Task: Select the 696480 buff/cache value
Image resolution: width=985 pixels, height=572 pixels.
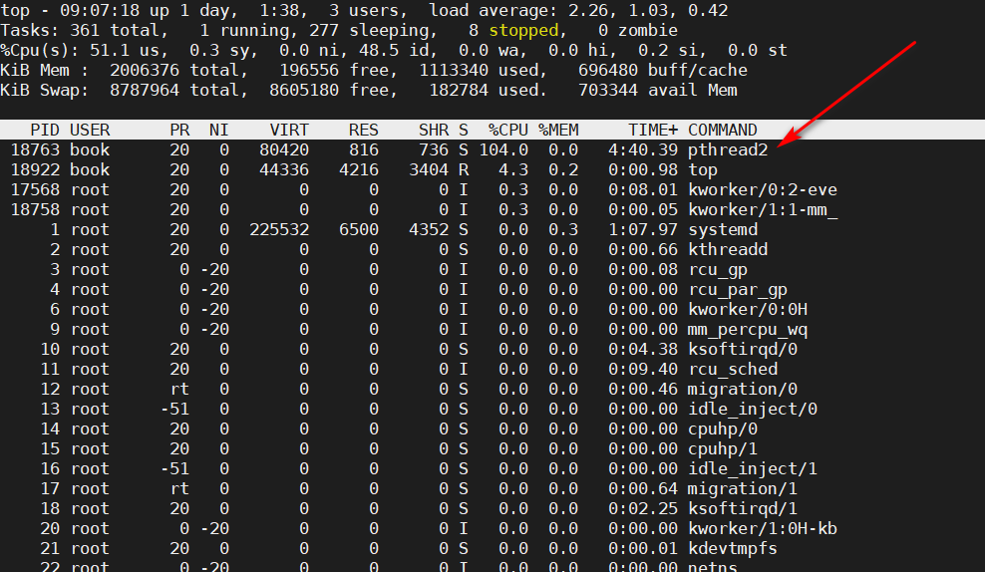Action: 607,71
